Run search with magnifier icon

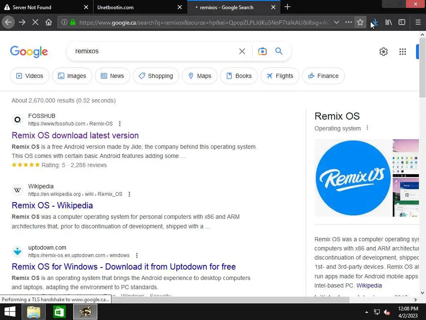[279, 51]
